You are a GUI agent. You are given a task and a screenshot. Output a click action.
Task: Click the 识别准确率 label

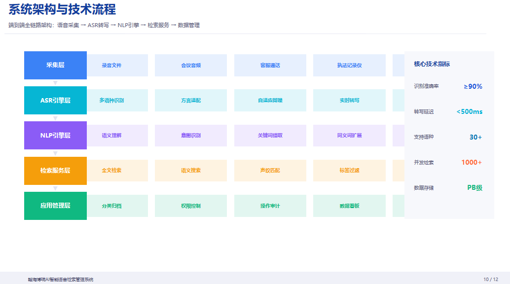point(426,86)
